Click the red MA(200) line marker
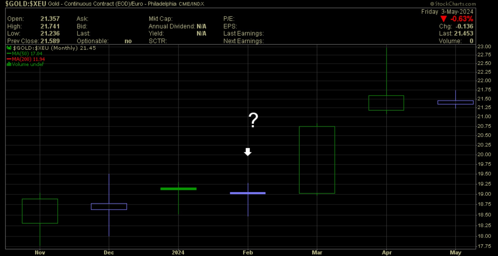This screenshot has height=256, width=498. pyautogui.click(x=9, y=59)
